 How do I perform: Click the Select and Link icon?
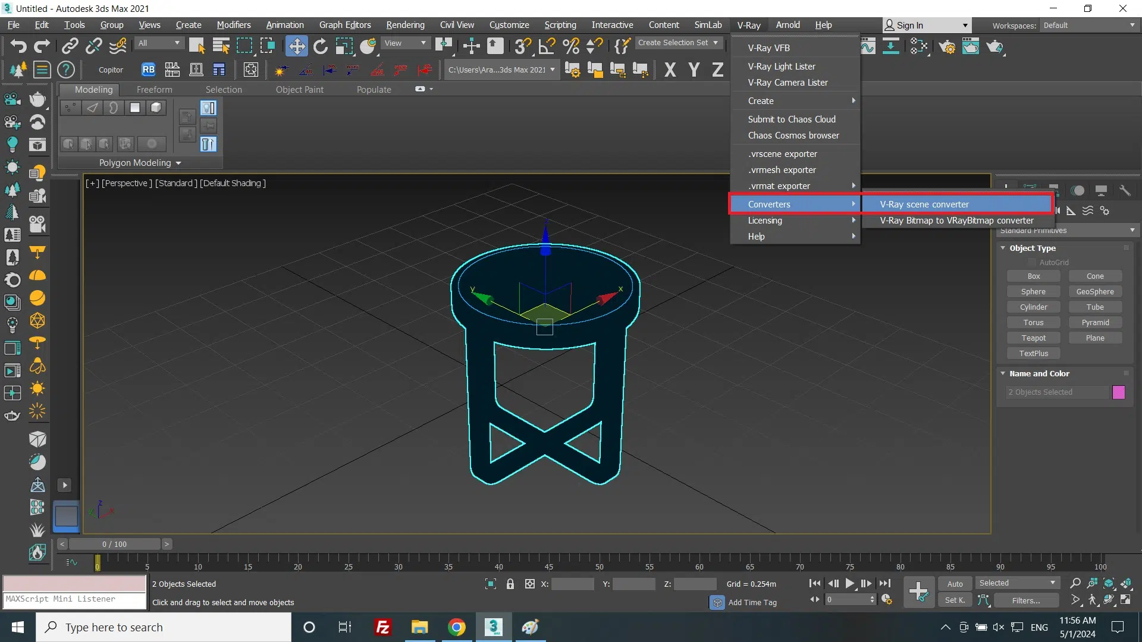[70, 46]
